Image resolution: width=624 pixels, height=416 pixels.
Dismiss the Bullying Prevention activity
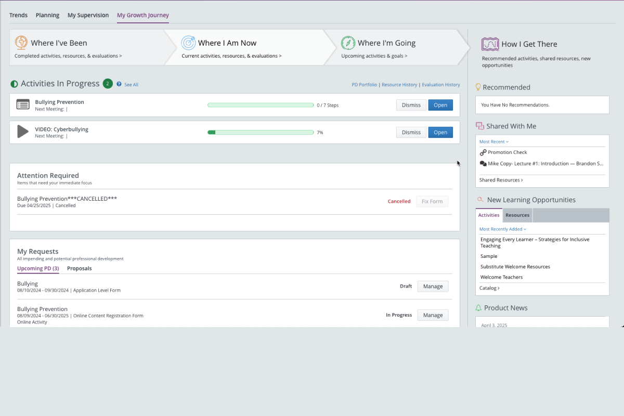coord(411,105)
